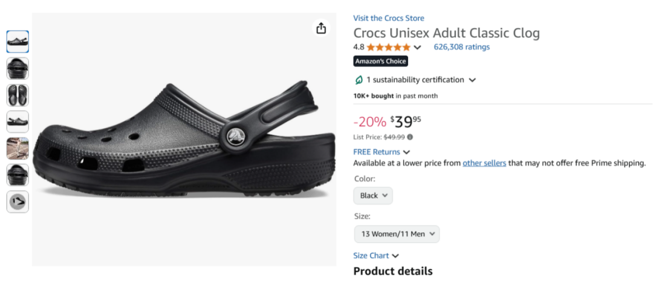Click the share icon above the product image
This screenshot has height=284, width=653.
321,28
